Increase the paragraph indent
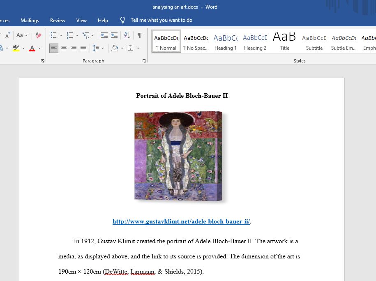This screenshot has height=281, width=376. point(114,35)
